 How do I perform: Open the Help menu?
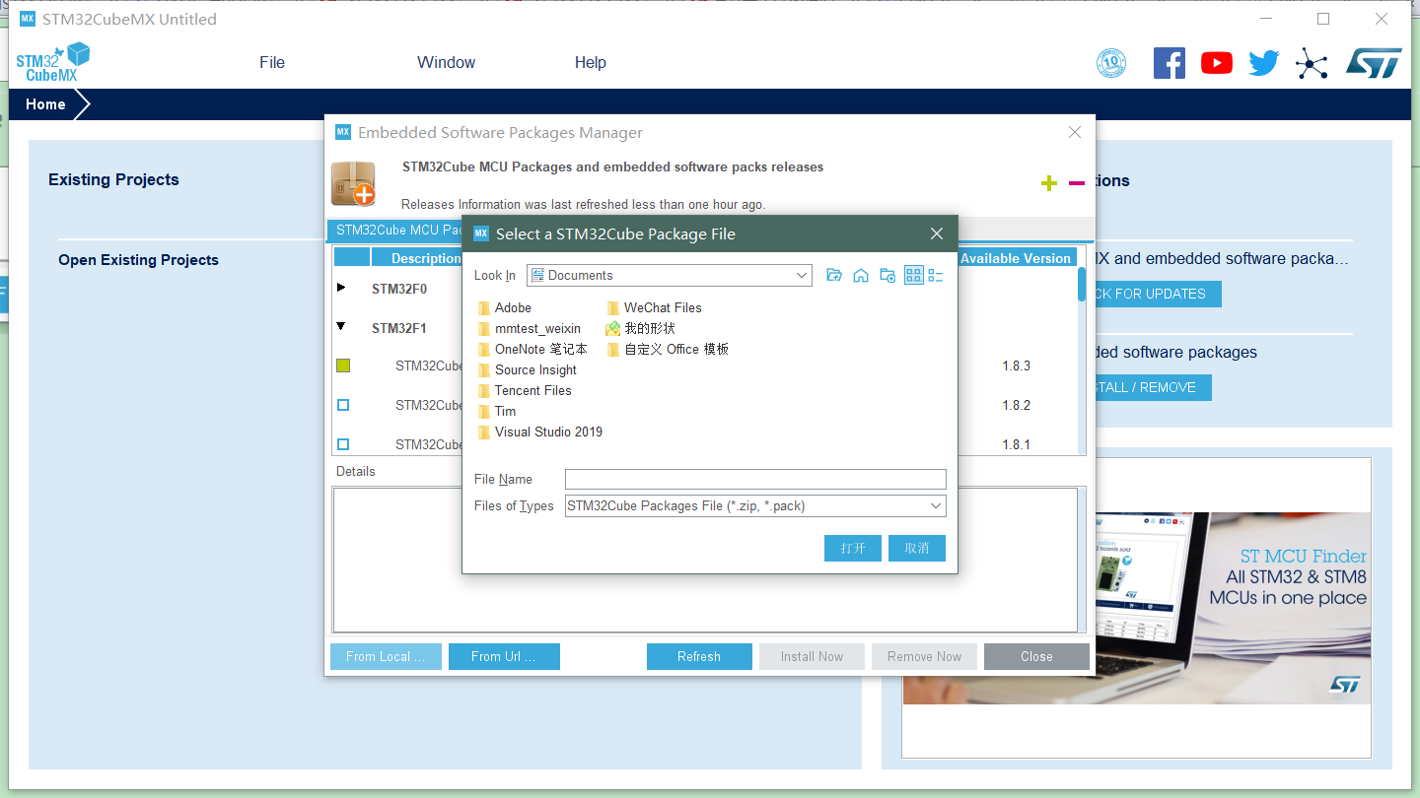coord(591,63)
